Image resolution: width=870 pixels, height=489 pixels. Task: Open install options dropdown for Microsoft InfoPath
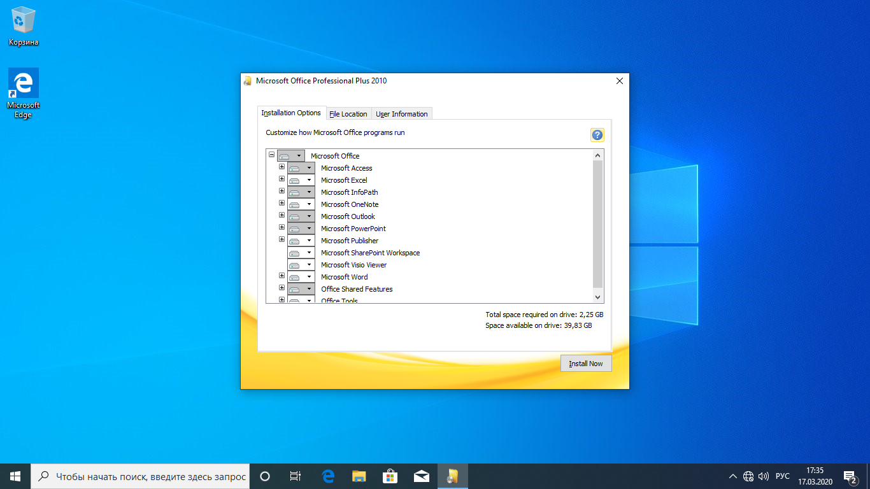301,192
